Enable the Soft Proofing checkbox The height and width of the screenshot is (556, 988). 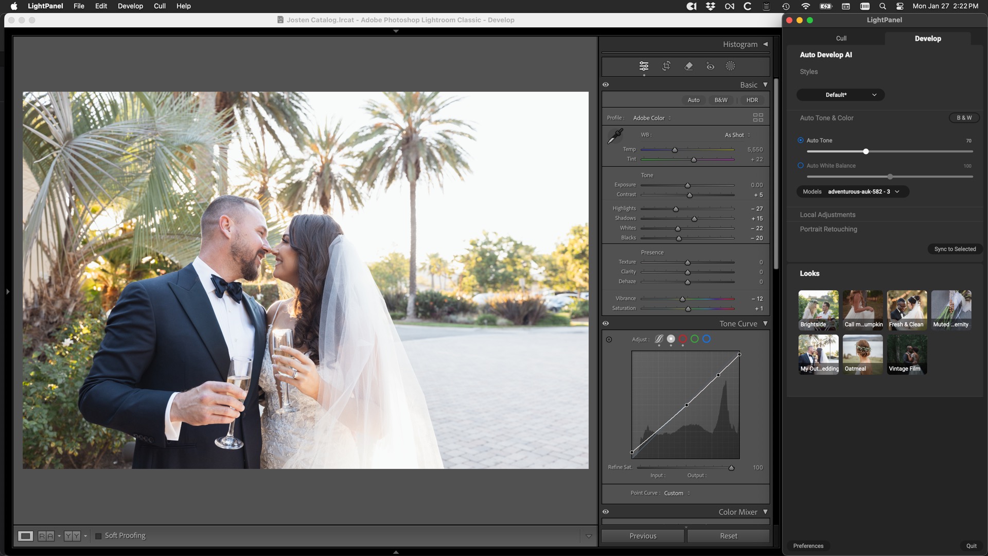pos(98,536)
